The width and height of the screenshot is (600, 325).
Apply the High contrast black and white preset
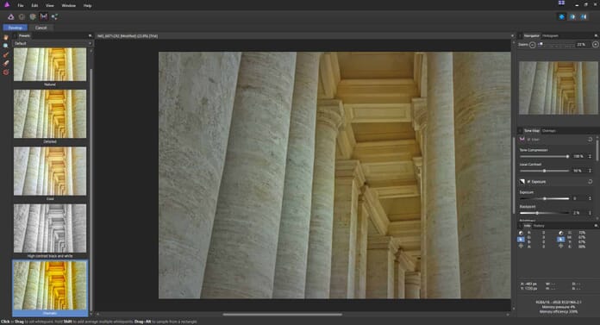click(50, 228)
